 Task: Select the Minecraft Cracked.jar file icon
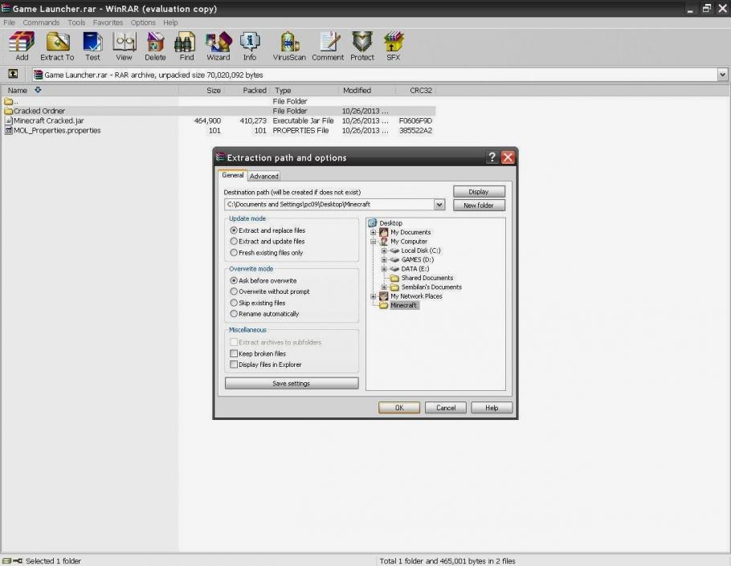[x=8, y=120]
